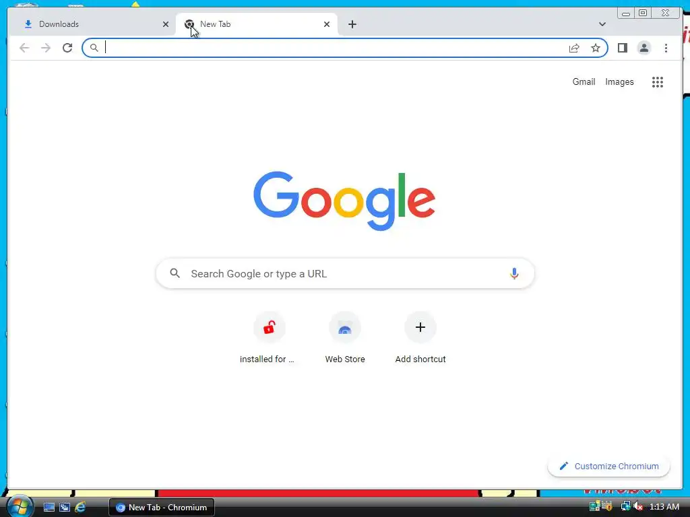Screen dimensions: 690x517
Task: Open Google apps grid
Action: (658, 81)
